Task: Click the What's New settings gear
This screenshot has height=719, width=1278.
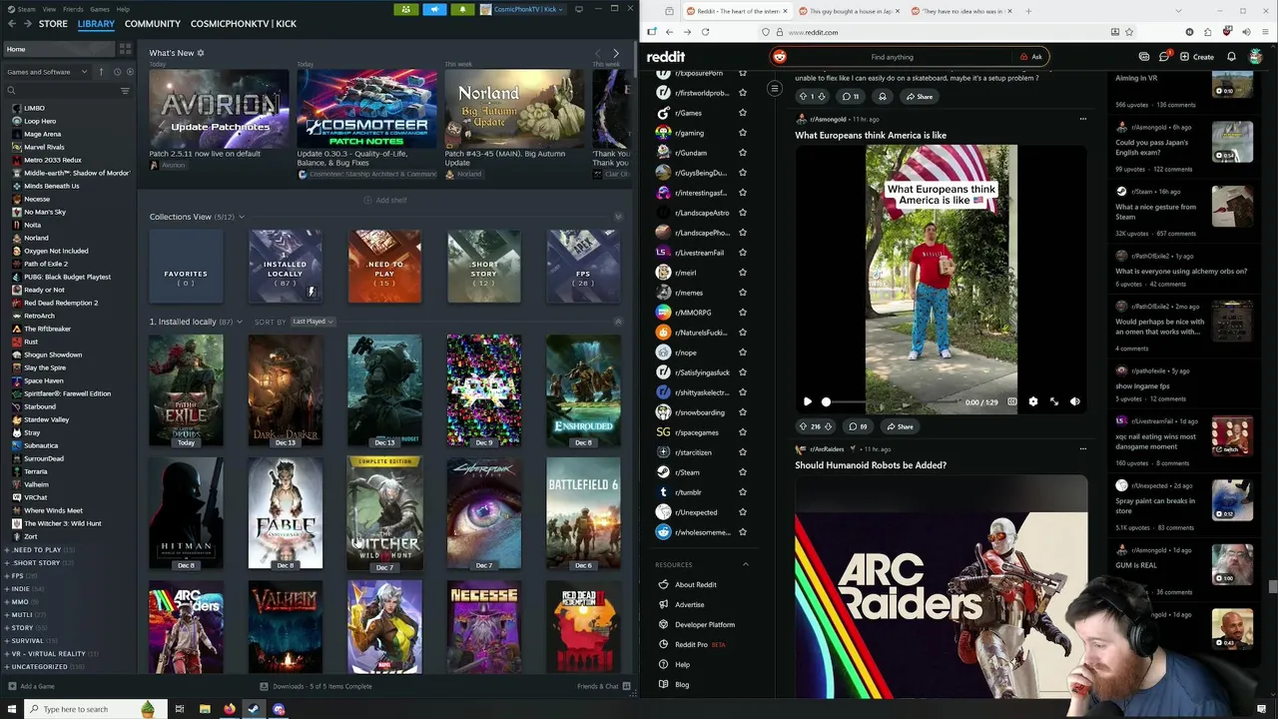Action: tap(201, 53)
